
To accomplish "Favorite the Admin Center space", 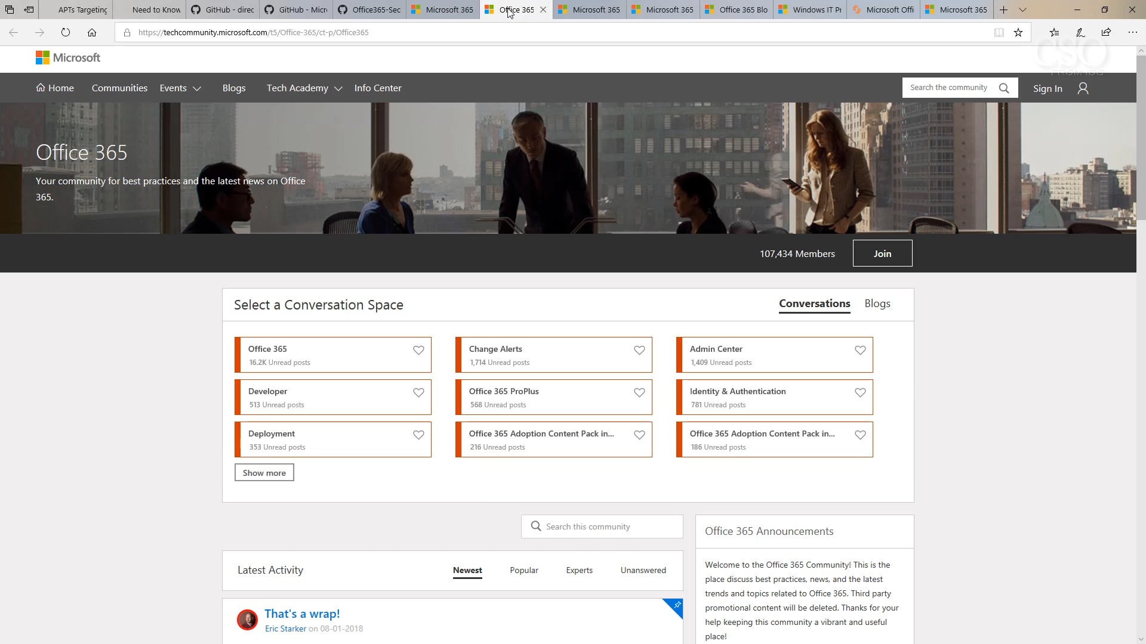I will (x=860, y=350).
